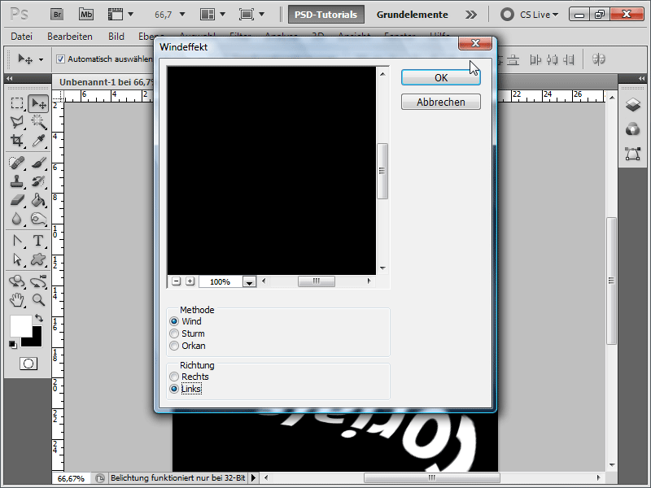Toggle Automatisch auswählen checkbox

tap(60, 59)
